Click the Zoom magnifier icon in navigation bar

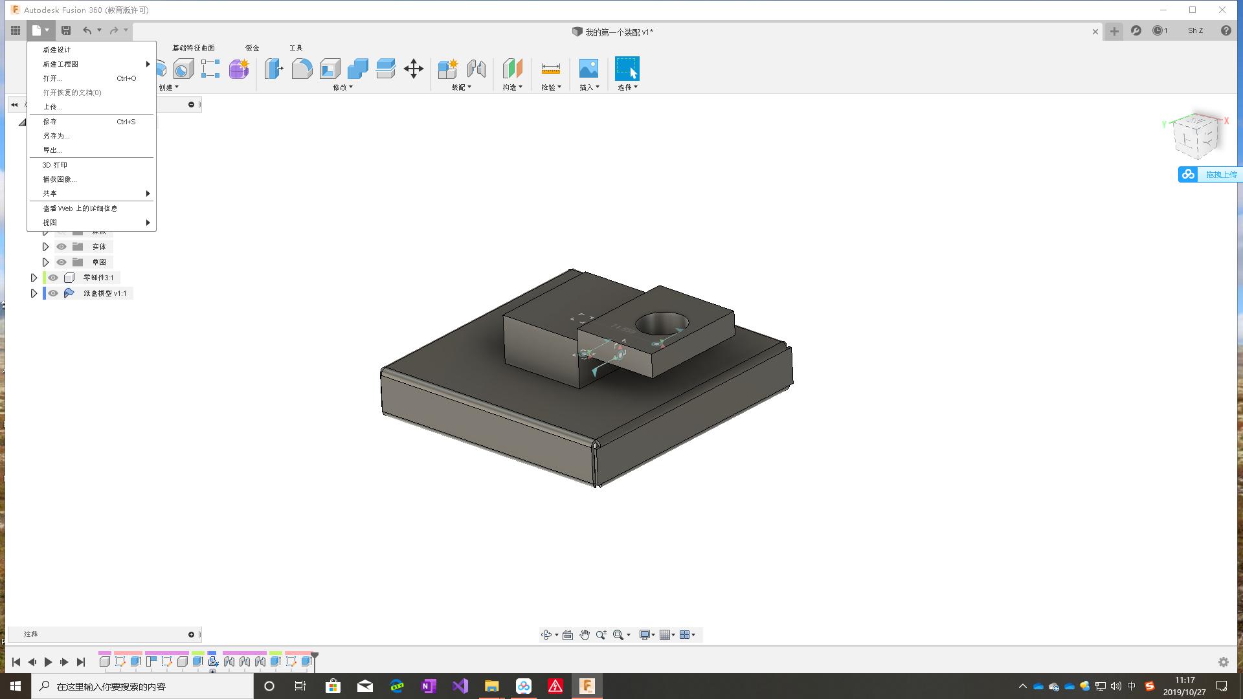601,634
